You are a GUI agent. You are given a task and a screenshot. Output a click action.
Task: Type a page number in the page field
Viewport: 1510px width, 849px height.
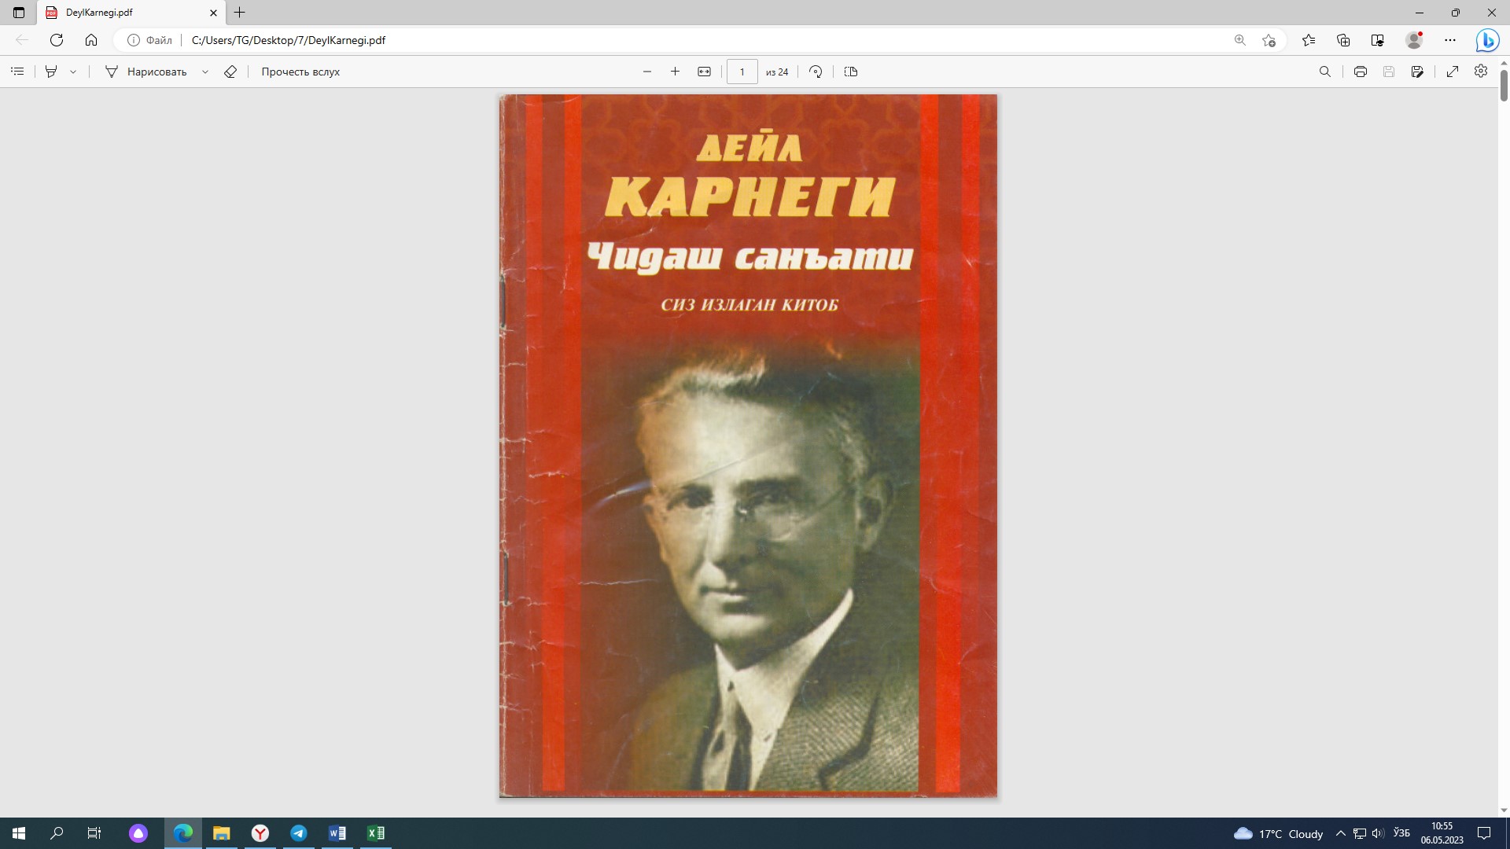[742, 72]
